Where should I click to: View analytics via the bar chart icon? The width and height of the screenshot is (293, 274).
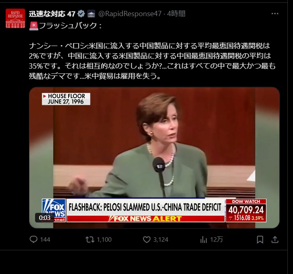pyautogui.click(x=204, y=240)
